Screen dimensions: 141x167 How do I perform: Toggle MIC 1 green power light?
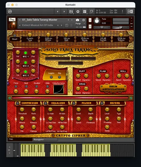[x=26, y=53]
